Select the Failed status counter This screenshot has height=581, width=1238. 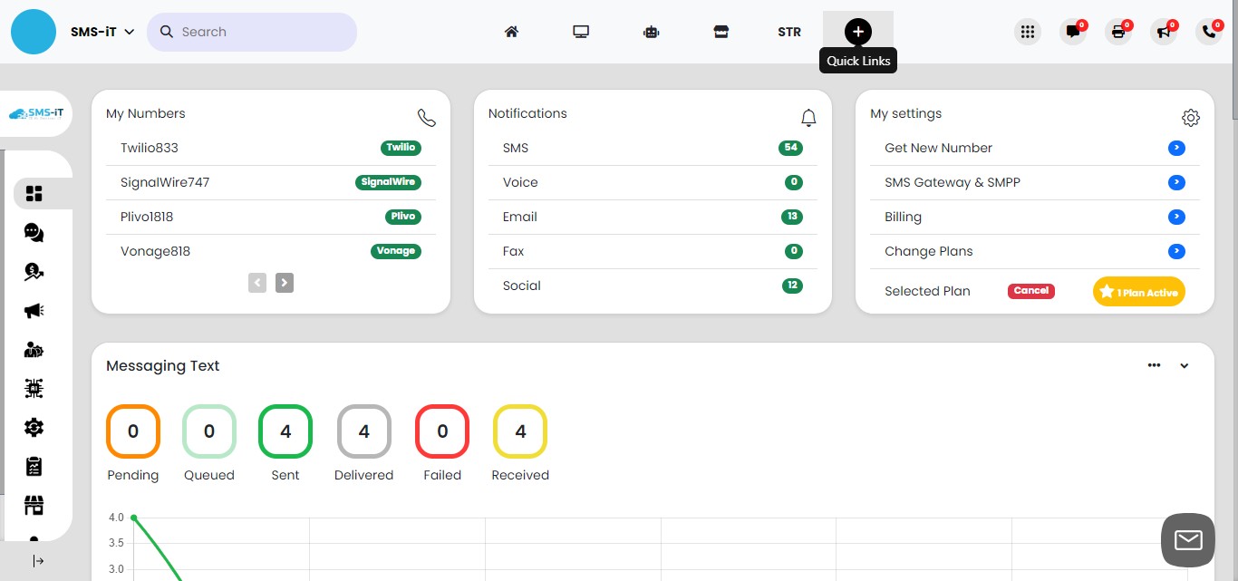point(442,431)
